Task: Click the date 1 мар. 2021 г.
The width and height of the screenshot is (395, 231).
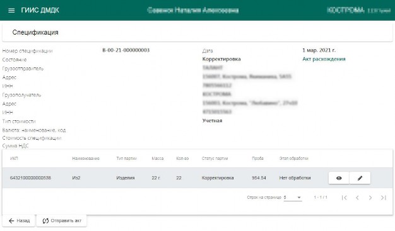Action: pyautogui.click(x=319, y=50)
